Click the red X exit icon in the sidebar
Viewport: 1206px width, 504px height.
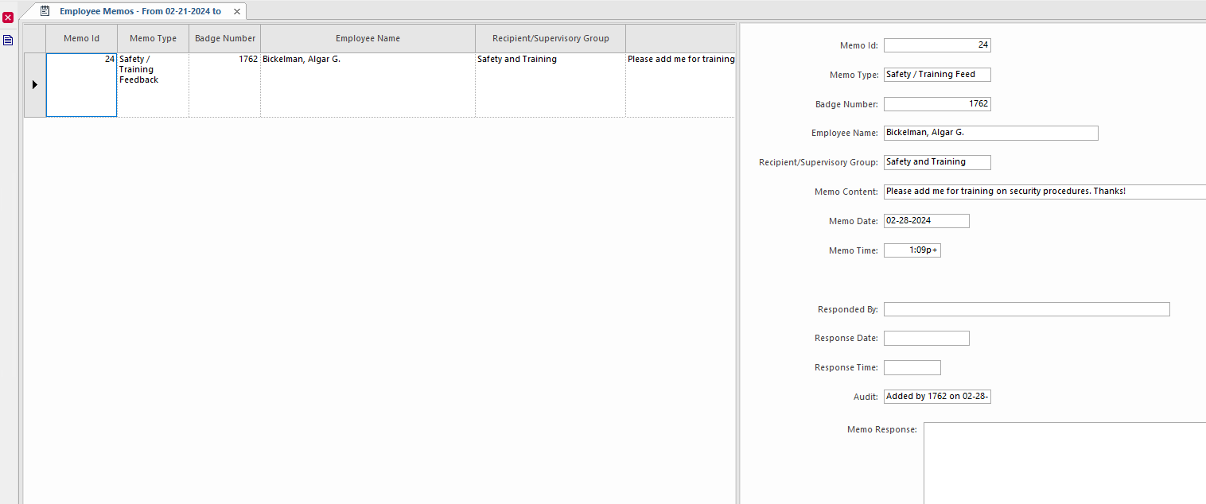8,17
